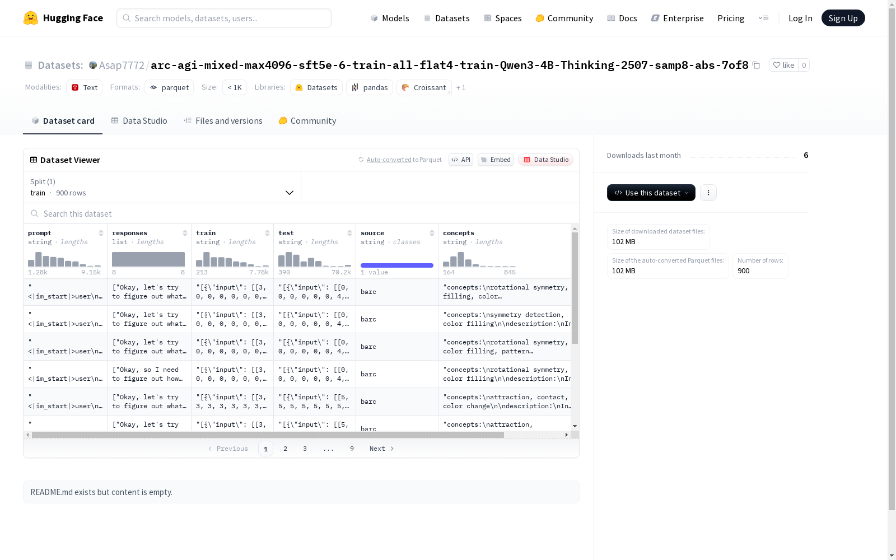Sort by the prompt column arrows
Image resolution: width=896 pixels, height=560 pixels.
point(101,233)
